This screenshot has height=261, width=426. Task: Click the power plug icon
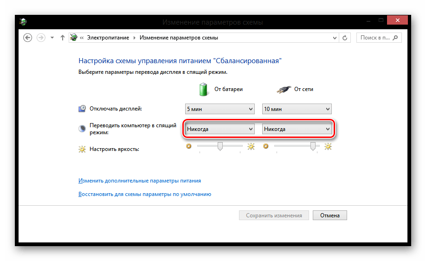284,90
